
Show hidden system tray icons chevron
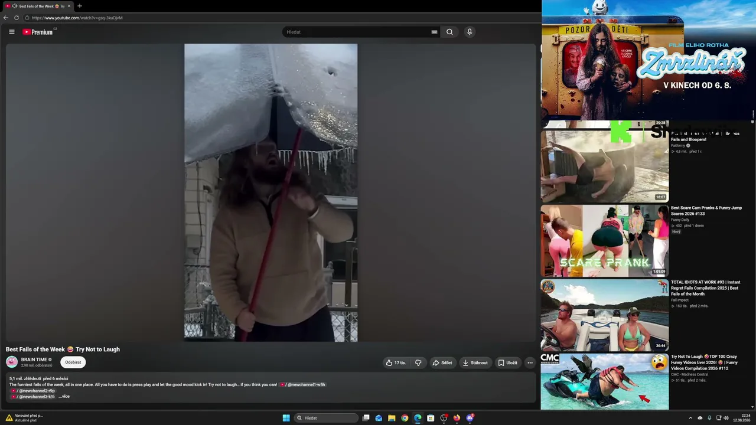click(x=690, y=418)
